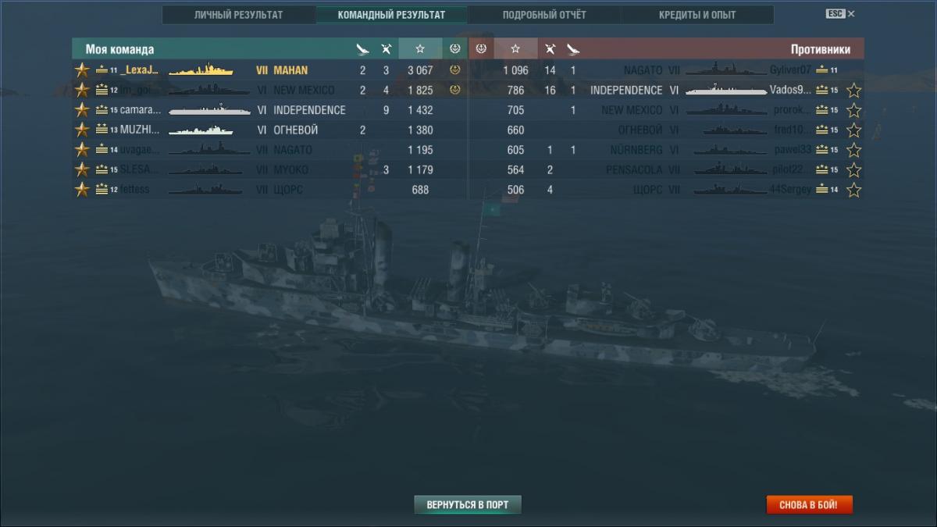The width and height of the screenshot is (937, 527).
Task: Toggle the outline star next to prorok player
Action: pyautogui.click(x=854, y=110)
